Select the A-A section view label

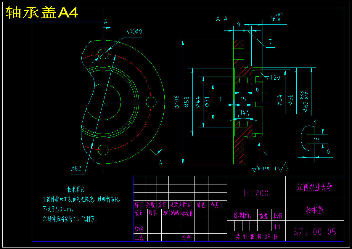(222, 19)
